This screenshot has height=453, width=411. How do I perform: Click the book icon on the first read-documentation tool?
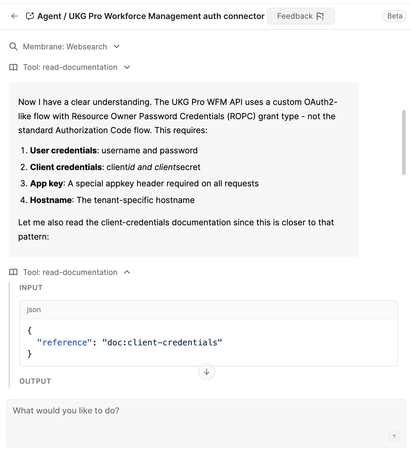point(13,67)
